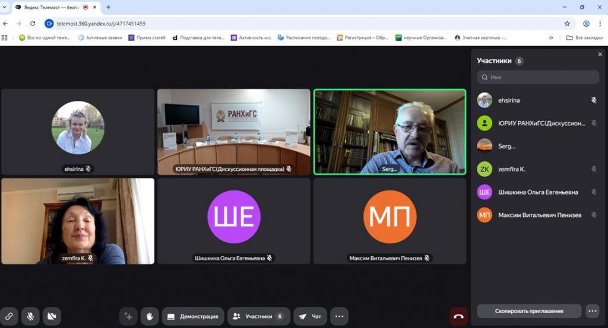Copy meeting link via the chain icon
The image size is (608, 328).
click(x=9, y=316)
